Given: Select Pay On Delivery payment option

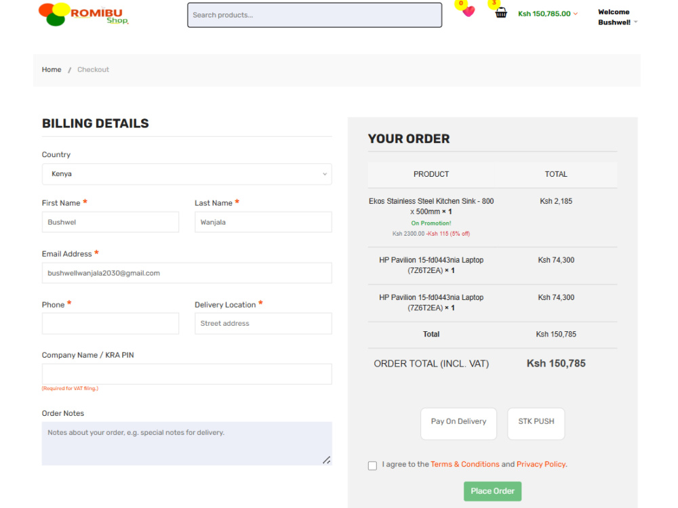Looking at the screenshot, I should (x=459, y=424).
